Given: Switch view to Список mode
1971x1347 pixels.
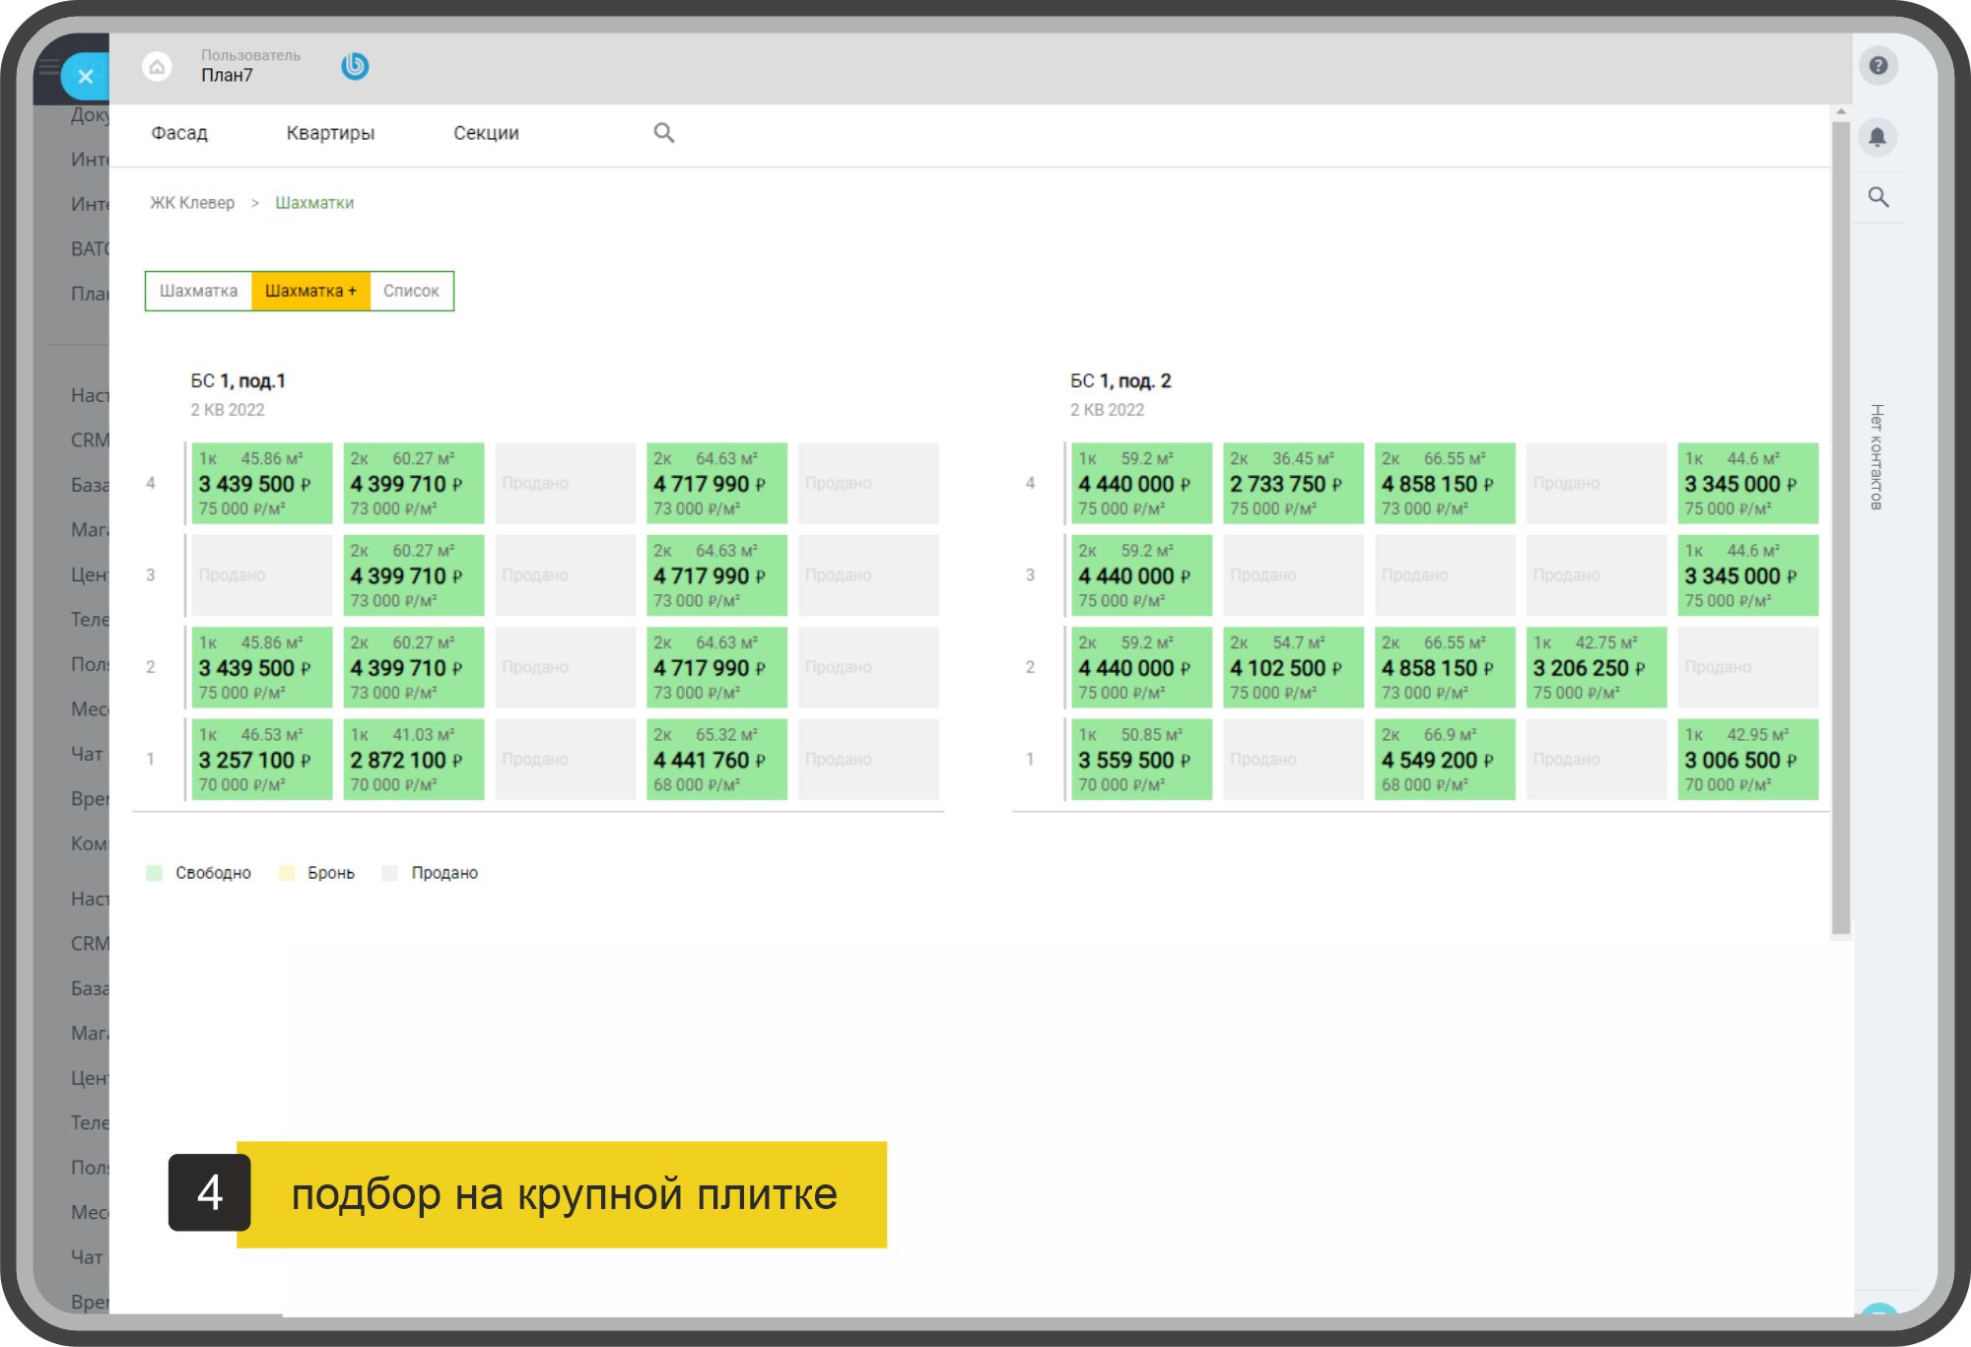Looking at the screenshot, I should coord(411,292).
